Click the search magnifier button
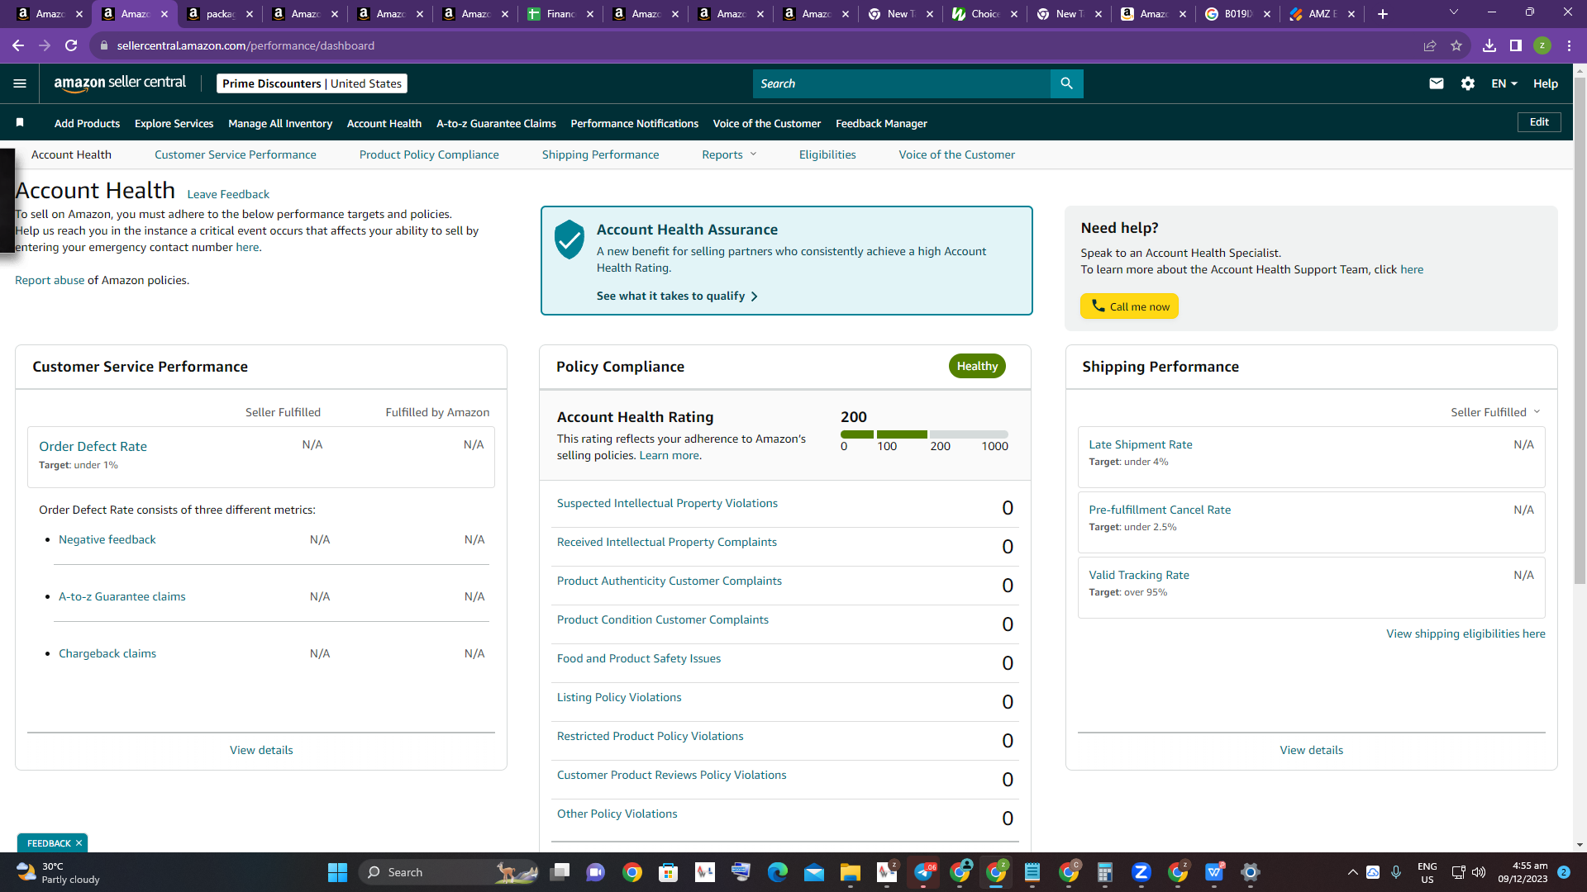Screen dimensions: 1587x892 (1066, 83)
